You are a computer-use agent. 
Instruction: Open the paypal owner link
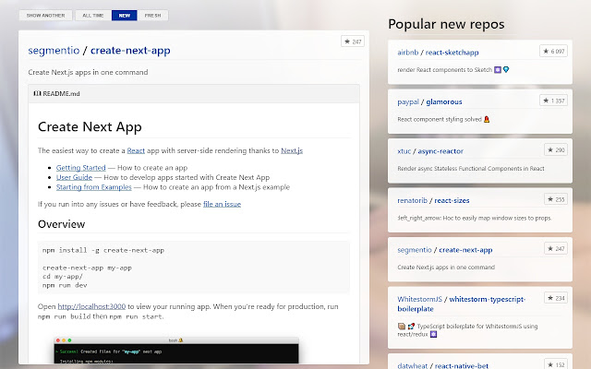408,101
